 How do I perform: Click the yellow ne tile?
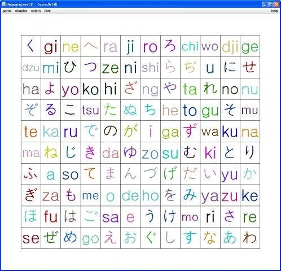click(71, 46)
